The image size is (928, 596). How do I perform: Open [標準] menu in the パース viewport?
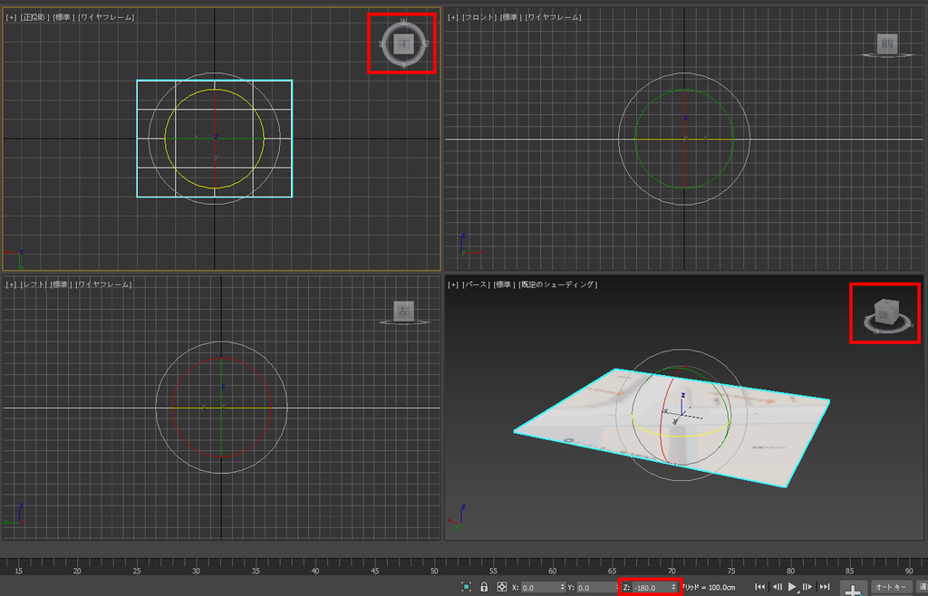505,284
